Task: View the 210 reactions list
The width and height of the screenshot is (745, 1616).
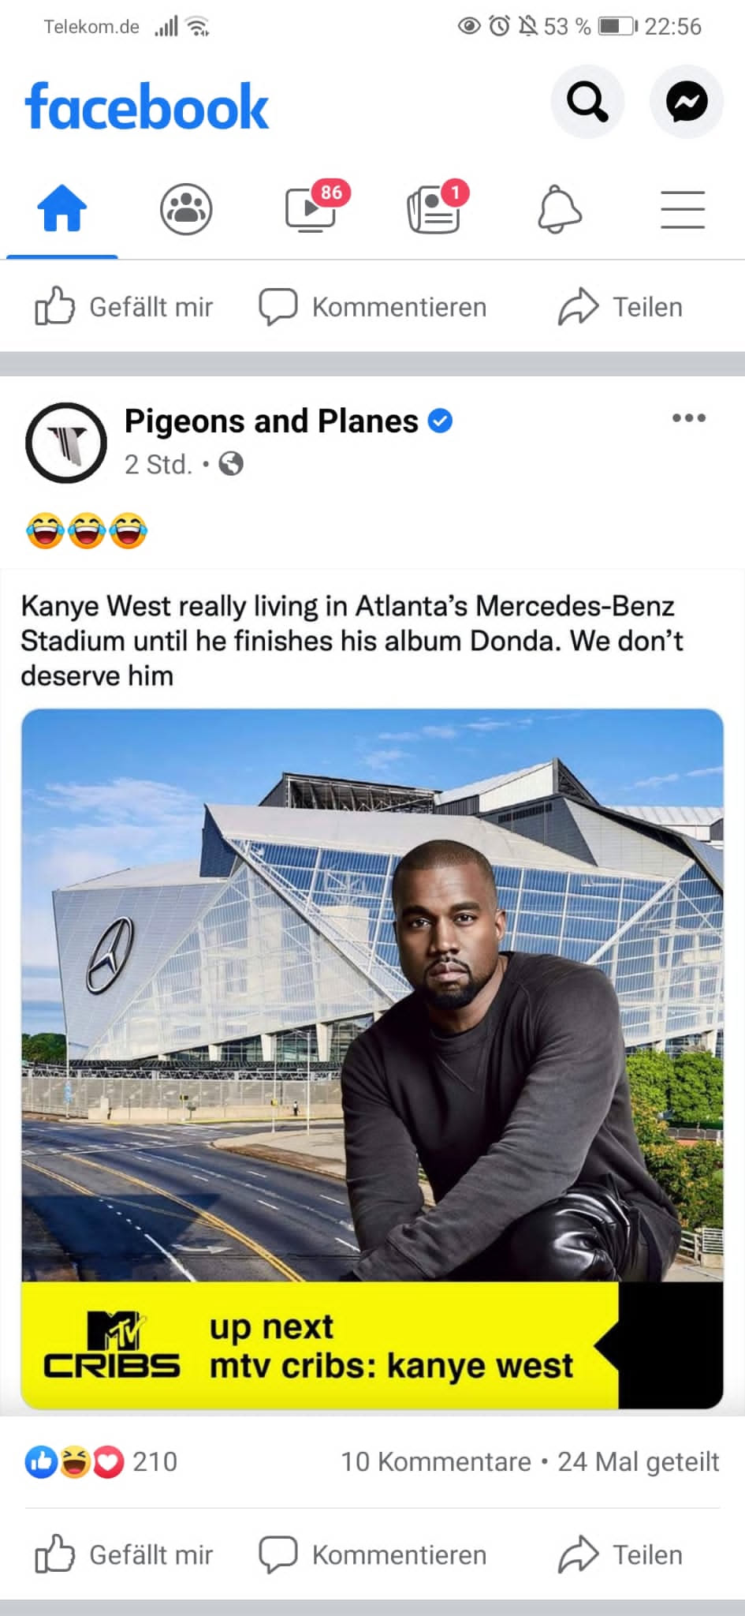Action: pos(101,1462)
